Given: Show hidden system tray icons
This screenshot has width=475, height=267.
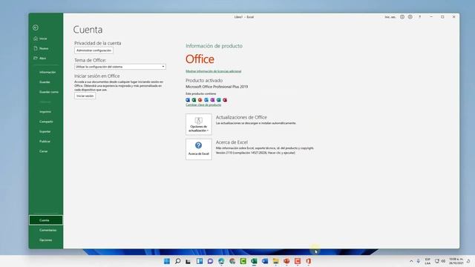Looking at the screenshot, I should click(411, 261).
